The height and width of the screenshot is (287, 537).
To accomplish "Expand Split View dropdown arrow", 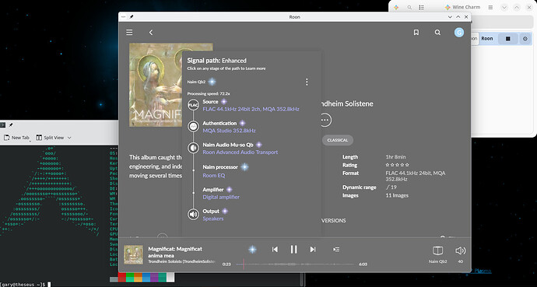I will click(69, 138).
